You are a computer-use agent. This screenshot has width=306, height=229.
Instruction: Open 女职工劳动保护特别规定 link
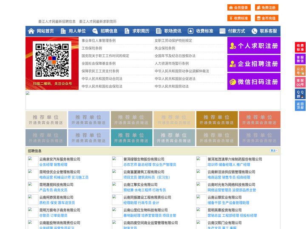(x=173, y=41)
